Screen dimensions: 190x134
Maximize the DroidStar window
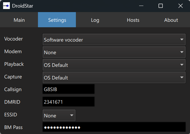pos(160,6)
